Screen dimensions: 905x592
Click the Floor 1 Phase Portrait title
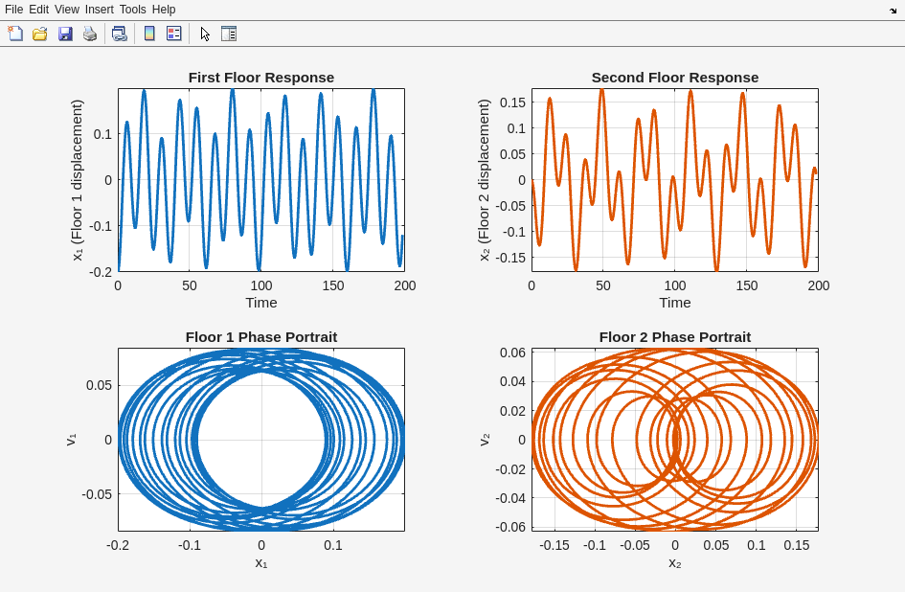(x=260, y=337)
